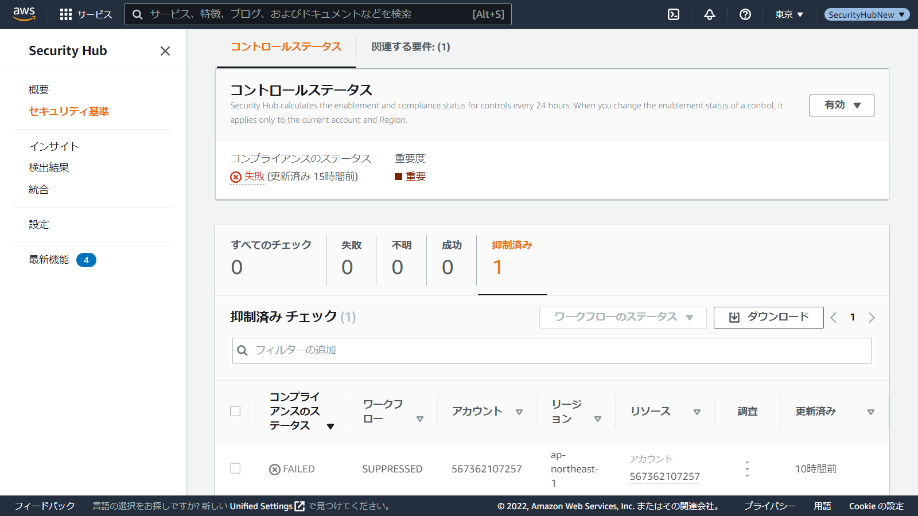Screen dimensions: 918x516
Task: Click the download icon button ダウンロード
Action: tap(768, 318)
